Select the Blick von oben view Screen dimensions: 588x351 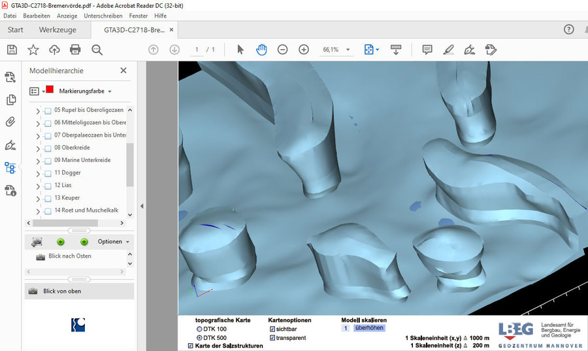[62, 291]
